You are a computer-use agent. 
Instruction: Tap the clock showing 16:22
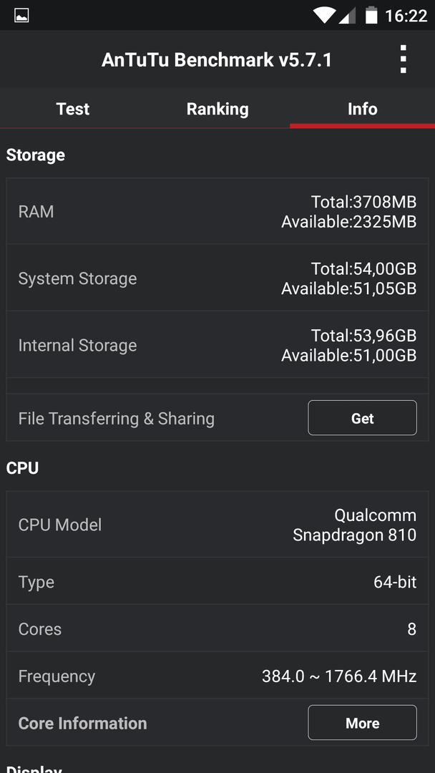point(406,16)
